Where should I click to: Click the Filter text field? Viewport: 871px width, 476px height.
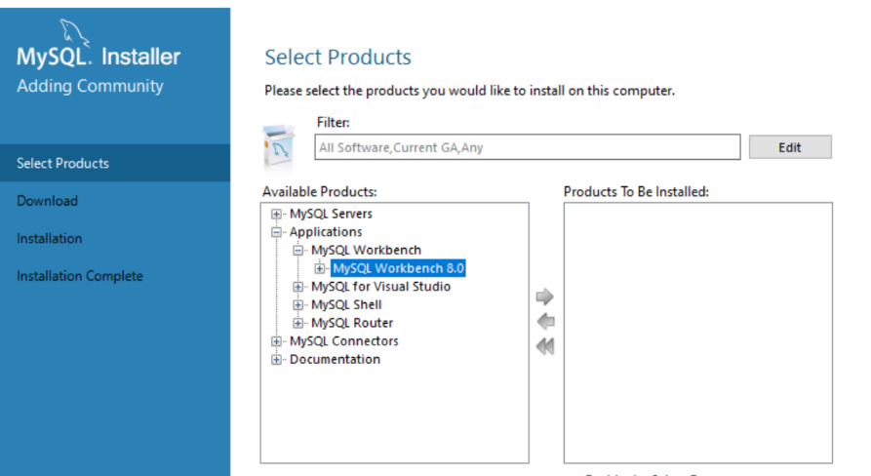[527, 147]
